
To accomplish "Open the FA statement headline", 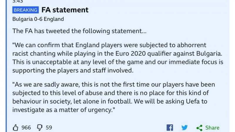I will (65, 10).
